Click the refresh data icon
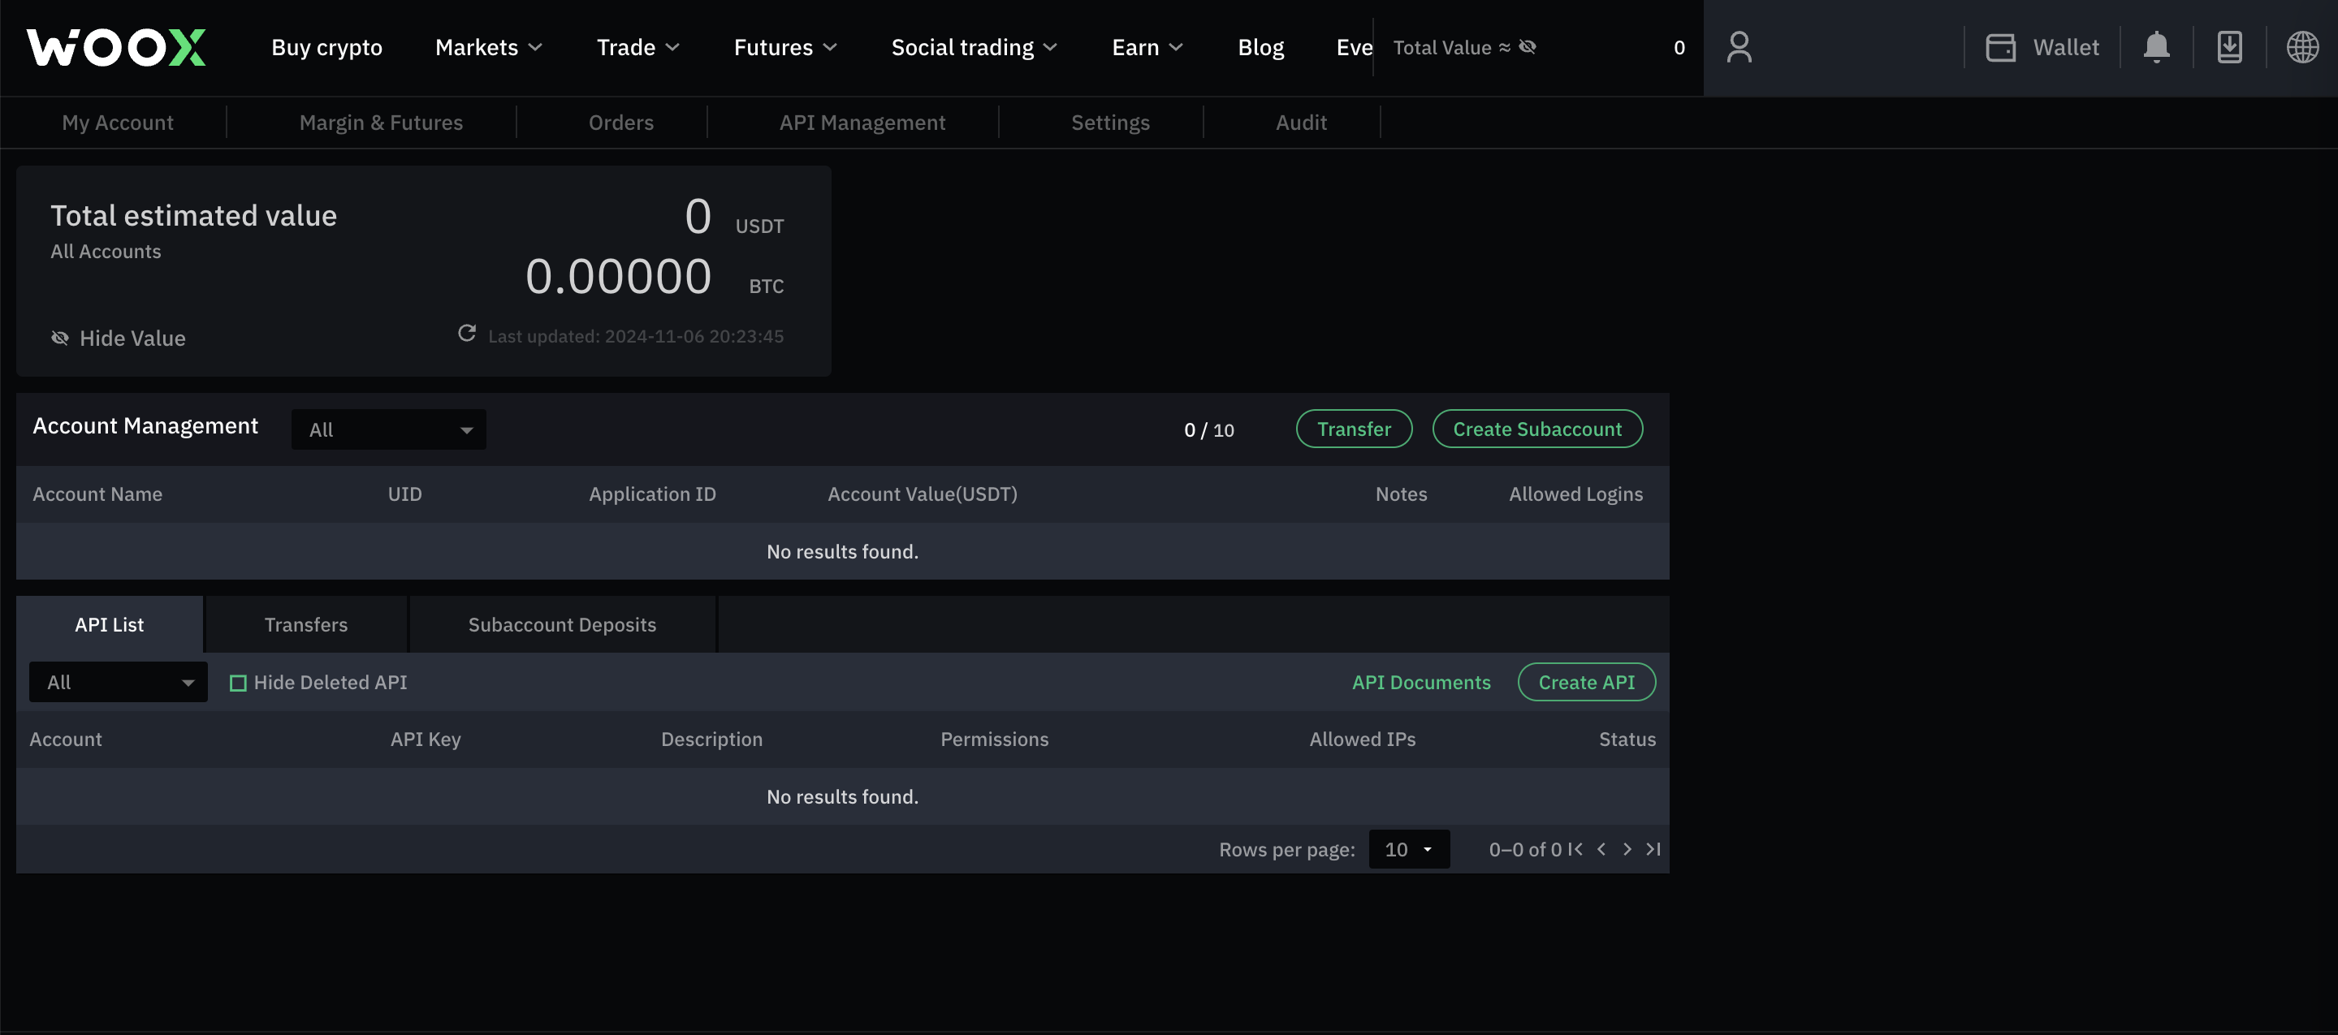This screenshot has height=1035, width=2338. pyautogui.click(x=469, y=334)
